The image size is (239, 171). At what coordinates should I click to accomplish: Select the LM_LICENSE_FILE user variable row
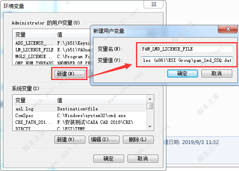click(x=52, y=50)
